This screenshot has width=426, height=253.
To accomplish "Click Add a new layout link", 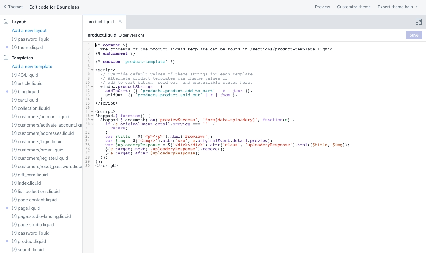I will tap(29, 31).
